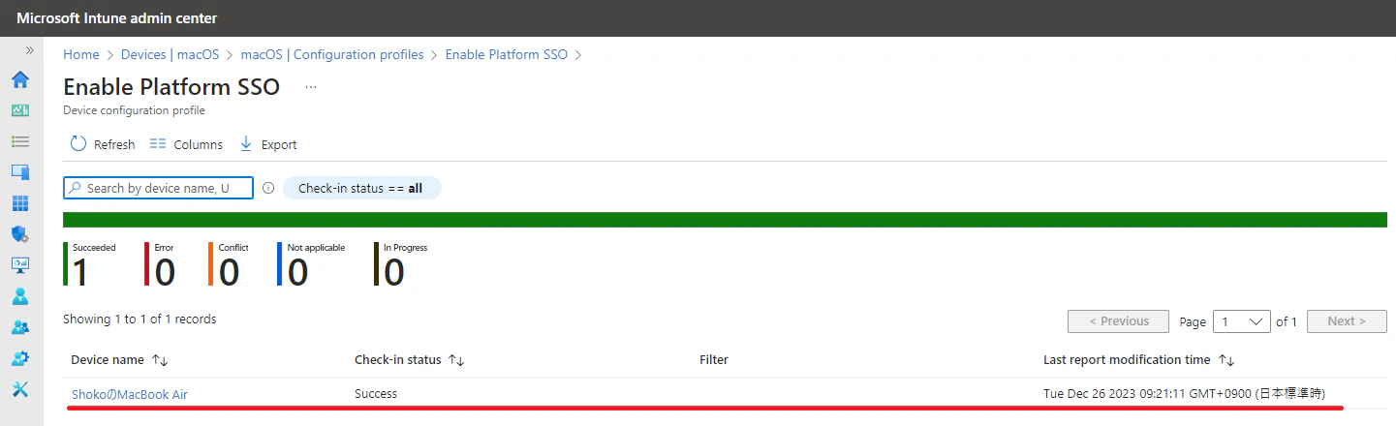Go to Devices | macOS breadcrumb
Viewport: 1396px width, 426px height.
pyautogui.click(x=170, y=54)
